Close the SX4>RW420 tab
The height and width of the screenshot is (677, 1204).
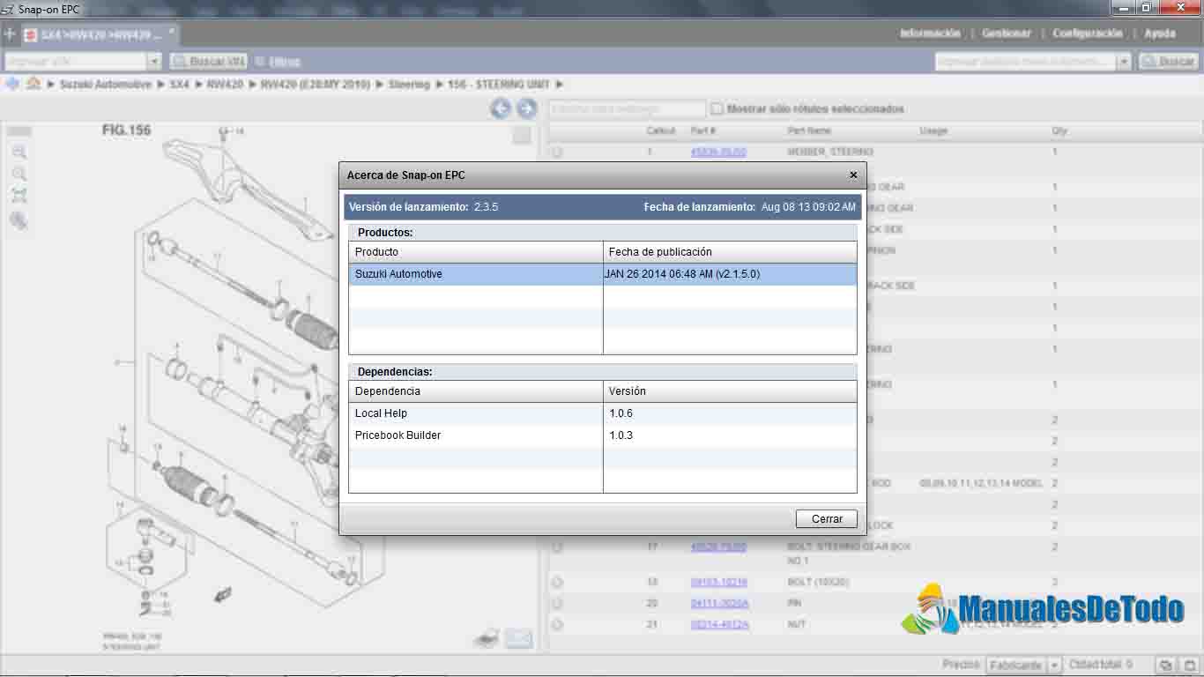[172, 31]
